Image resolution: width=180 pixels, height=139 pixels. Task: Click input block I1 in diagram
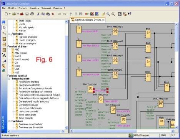(79, 30)
